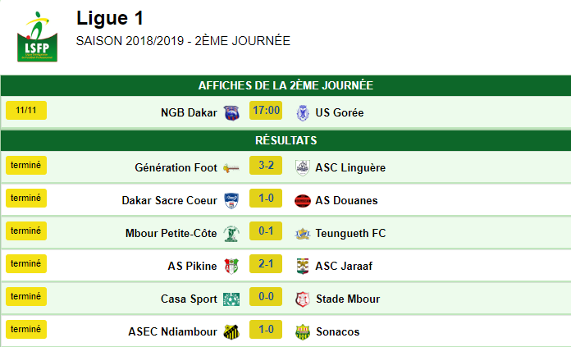Open the Génération Foot team link
This screenshot has width=571, height=347.
click(x=176, y=167)
